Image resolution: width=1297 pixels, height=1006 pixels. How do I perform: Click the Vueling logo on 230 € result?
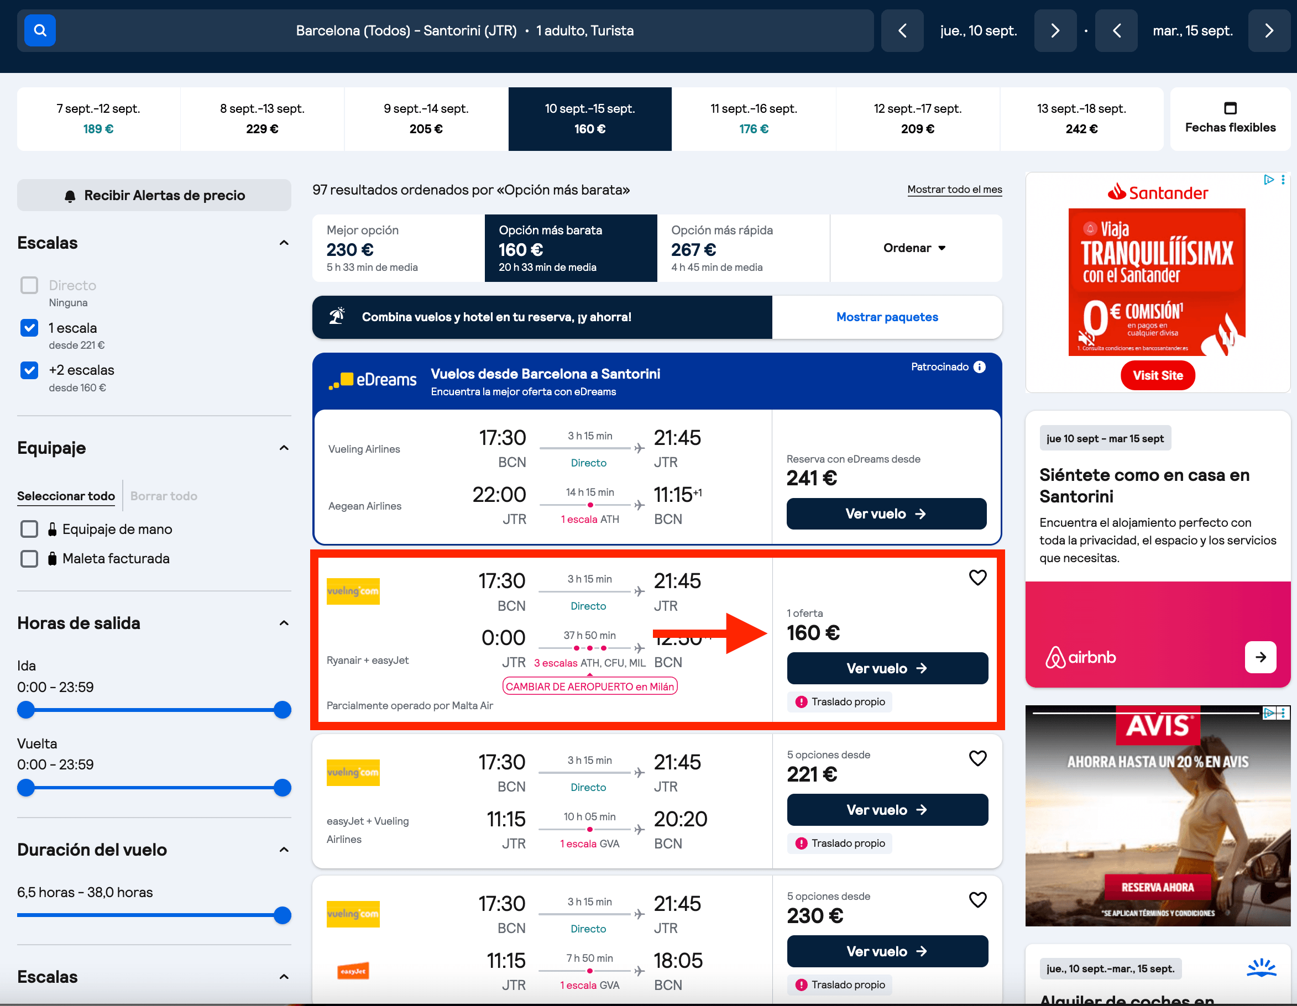[353, 914]
